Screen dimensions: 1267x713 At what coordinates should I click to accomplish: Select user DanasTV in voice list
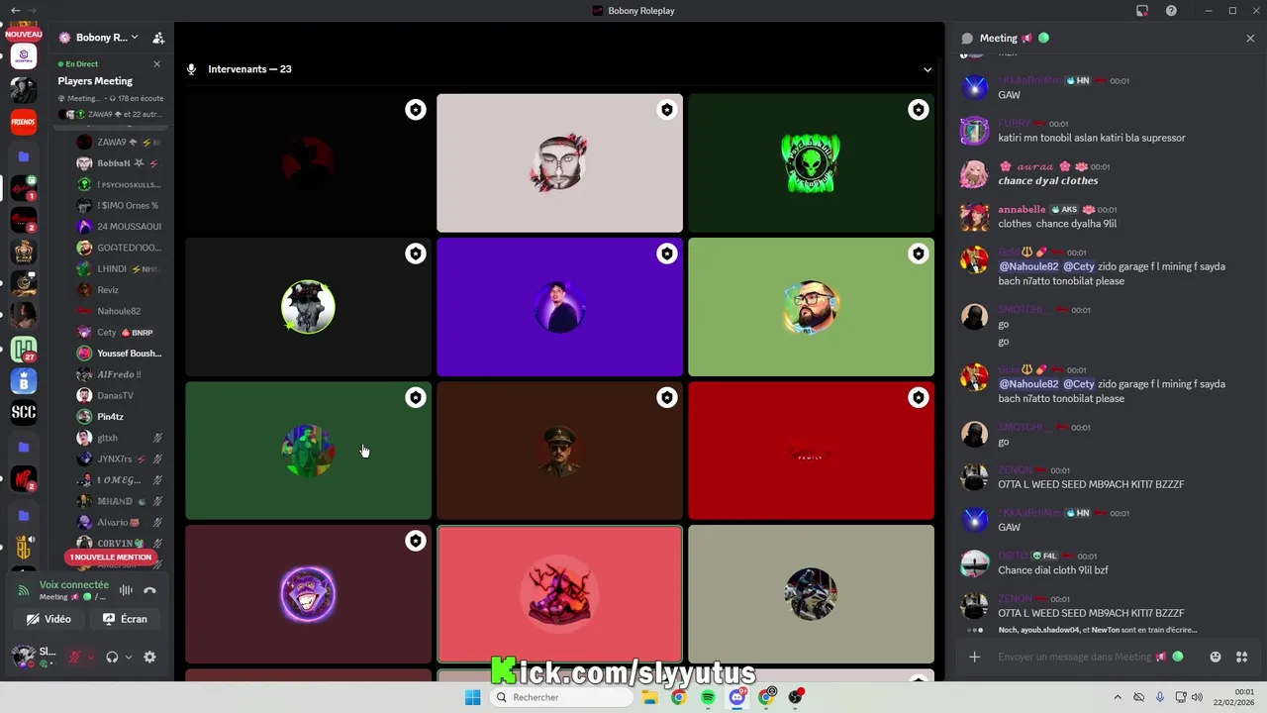click(x=119, y=396)
